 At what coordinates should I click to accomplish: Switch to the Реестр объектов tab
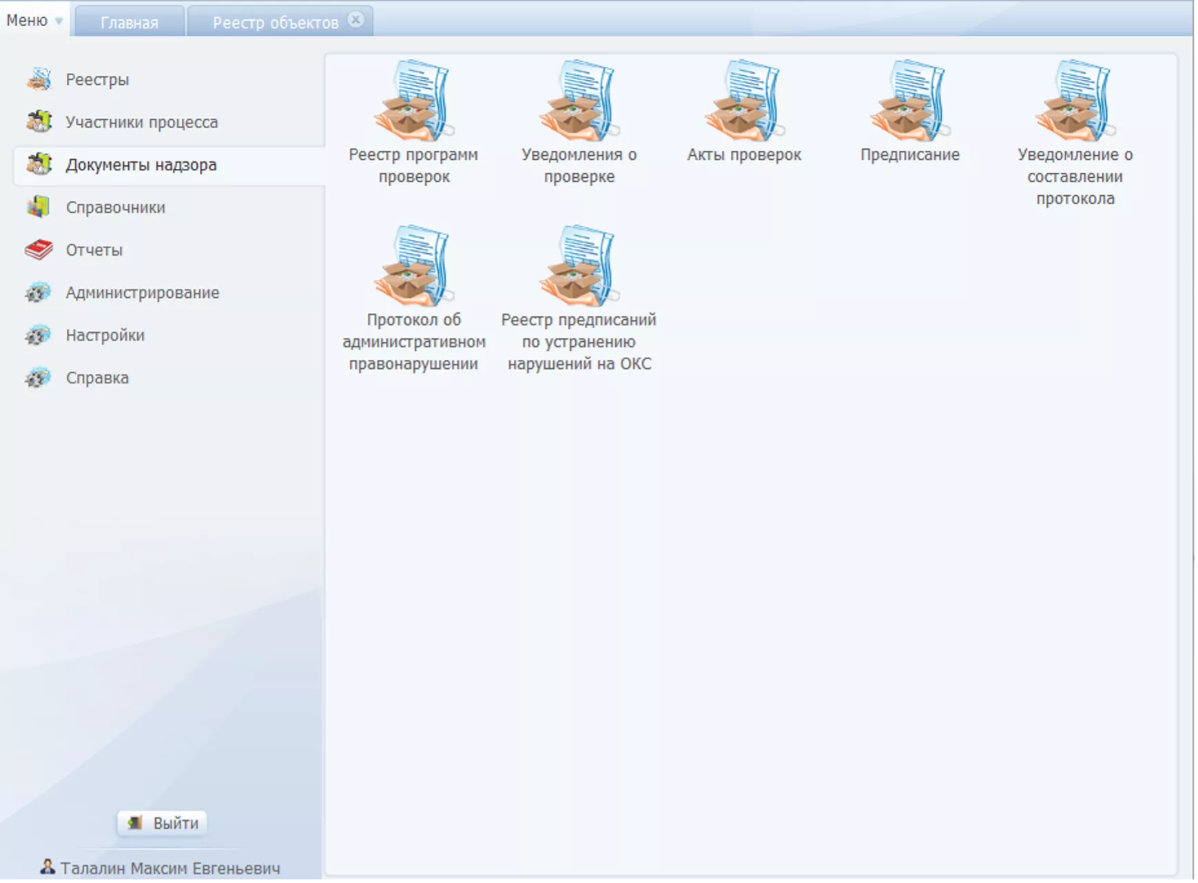coord(275,22)
